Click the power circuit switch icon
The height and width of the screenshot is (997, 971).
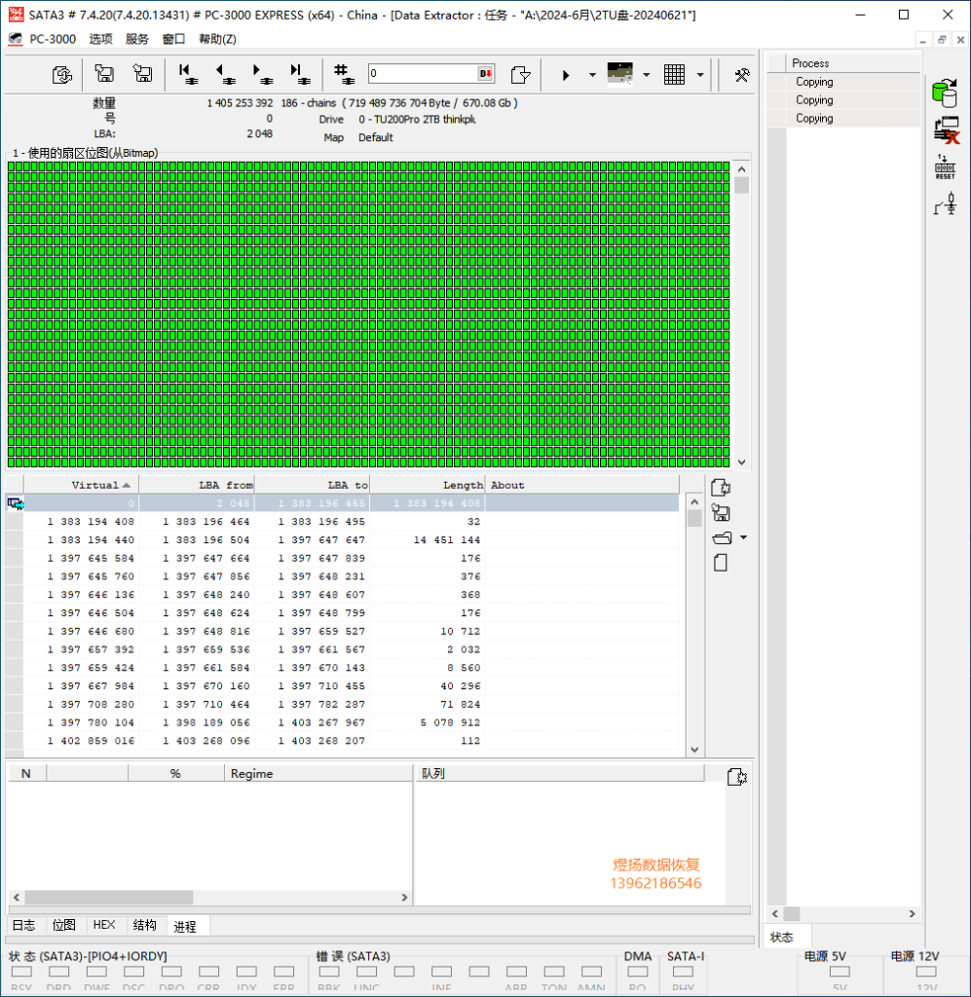tap(946, 204)
